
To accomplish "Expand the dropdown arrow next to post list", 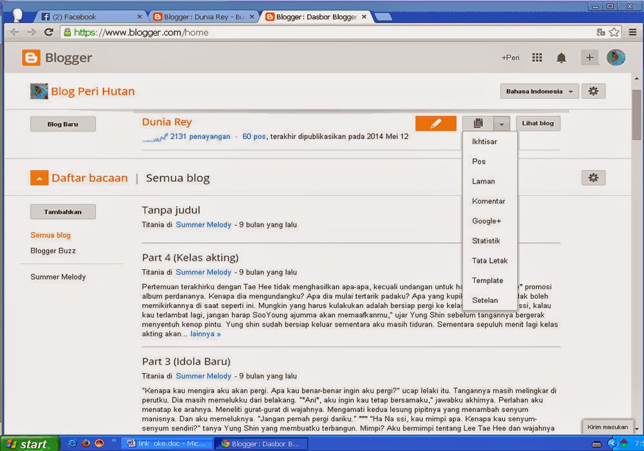I will tap(502, 124).
